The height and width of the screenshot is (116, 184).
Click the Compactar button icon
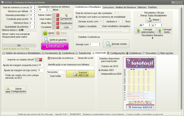[66, 15]
